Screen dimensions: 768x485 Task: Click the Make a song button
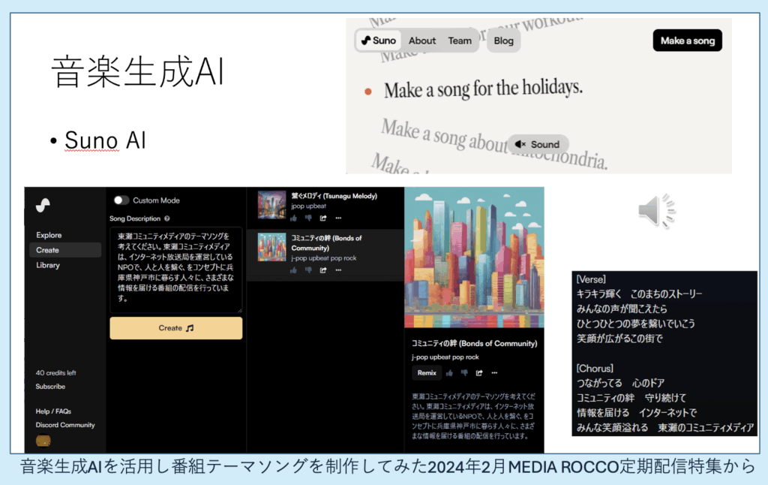click(687, 41)
